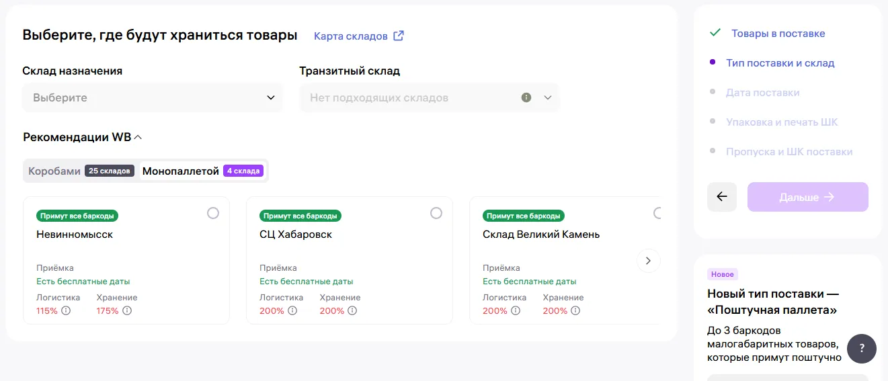Image resolution: width=888 pixels, height=381 pixels.
Task: Click the Поштучная паллета promo heading
Action: click(773, 302)
